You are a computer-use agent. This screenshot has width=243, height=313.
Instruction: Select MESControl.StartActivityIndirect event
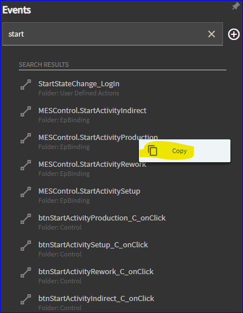[x=92, y=110]
